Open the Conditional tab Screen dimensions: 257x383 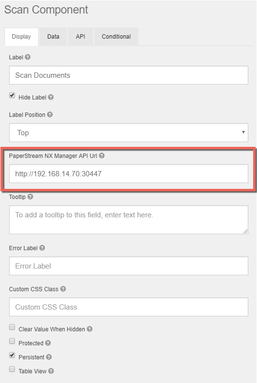[x=116, y=37]
